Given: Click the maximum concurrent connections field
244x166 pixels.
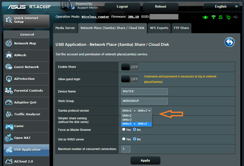Looking at the screenshot, I should click(x=126, y=149).
